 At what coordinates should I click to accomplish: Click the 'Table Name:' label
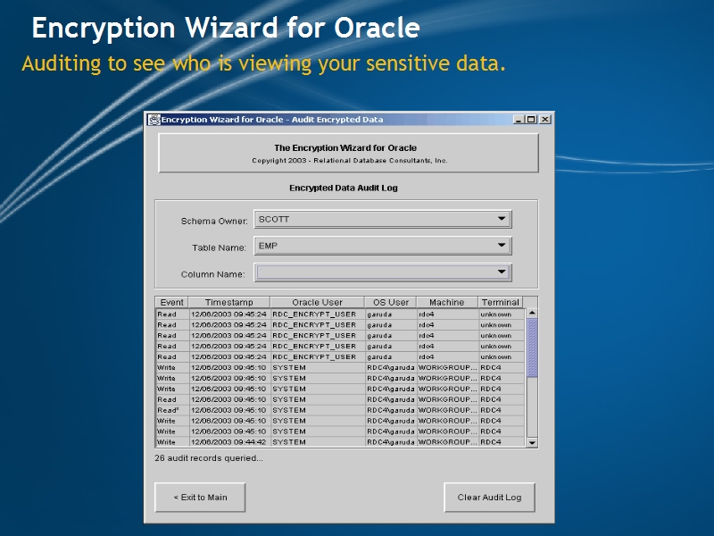[x=219, y=247]
